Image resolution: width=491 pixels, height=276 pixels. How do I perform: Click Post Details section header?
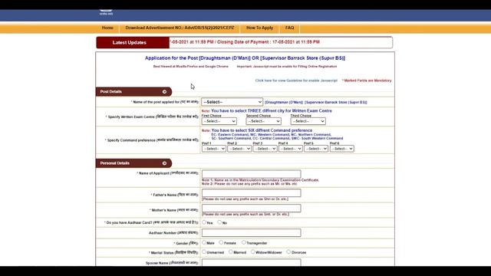coord(133,92)
